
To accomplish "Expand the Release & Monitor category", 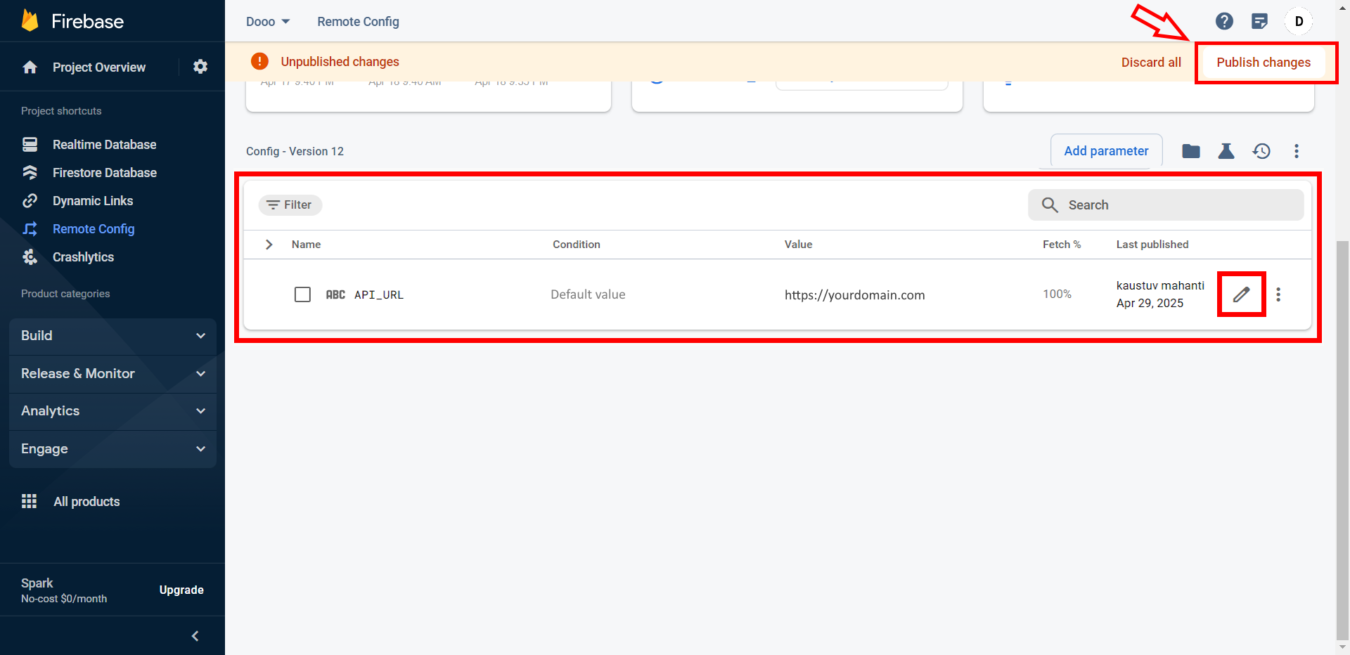I will click(x=112, y=374).
